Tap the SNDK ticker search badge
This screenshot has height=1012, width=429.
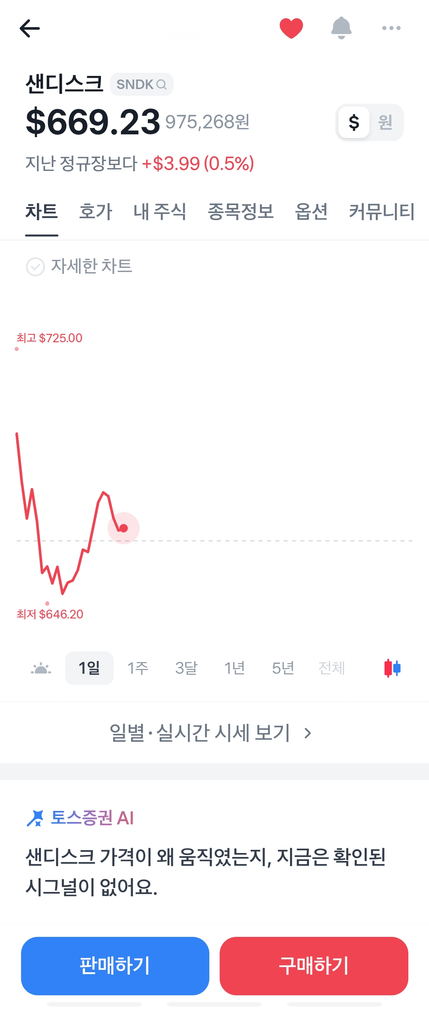click(x=141, y=84)
